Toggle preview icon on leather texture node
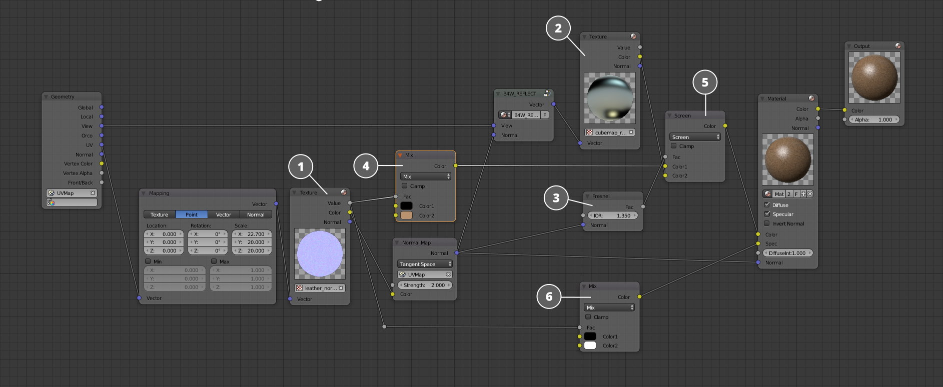 (344, 192)
